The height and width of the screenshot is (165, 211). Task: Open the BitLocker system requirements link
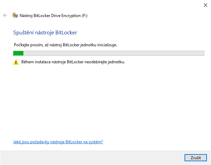[x=58, y=142]
